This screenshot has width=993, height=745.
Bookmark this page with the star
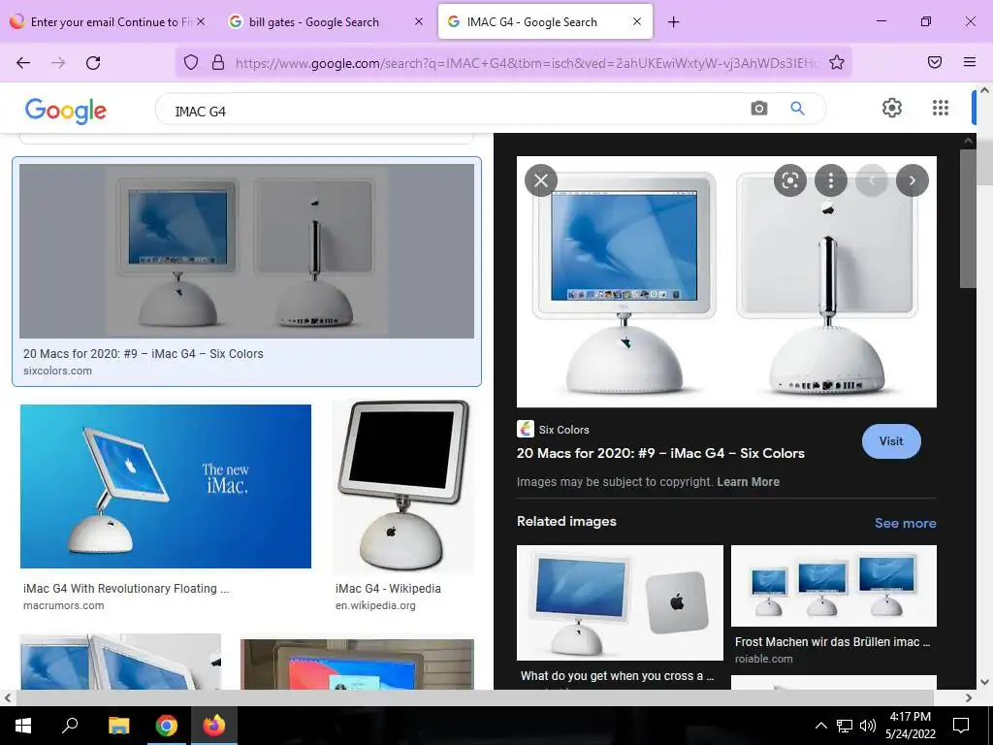pos(837,62)
